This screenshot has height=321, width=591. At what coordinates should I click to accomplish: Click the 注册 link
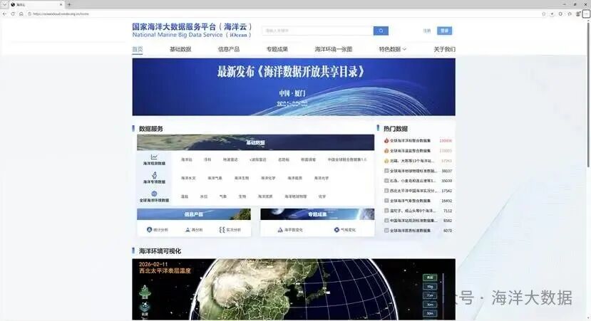click(x=427, y=31)
